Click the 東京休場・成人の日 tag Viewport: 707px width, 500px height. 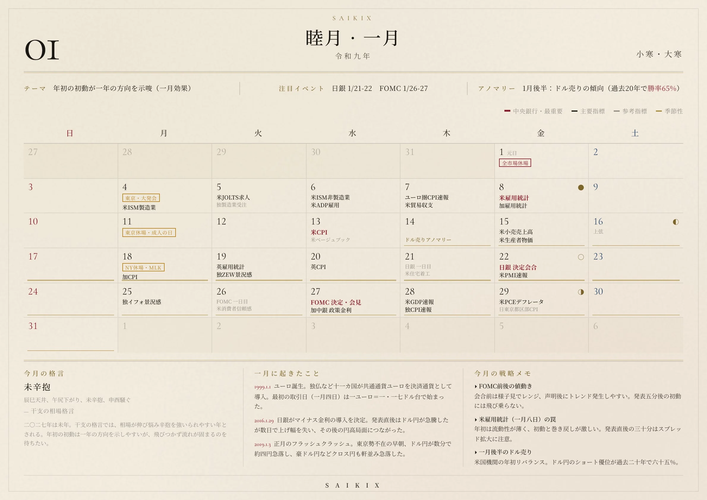click(149, 232)
